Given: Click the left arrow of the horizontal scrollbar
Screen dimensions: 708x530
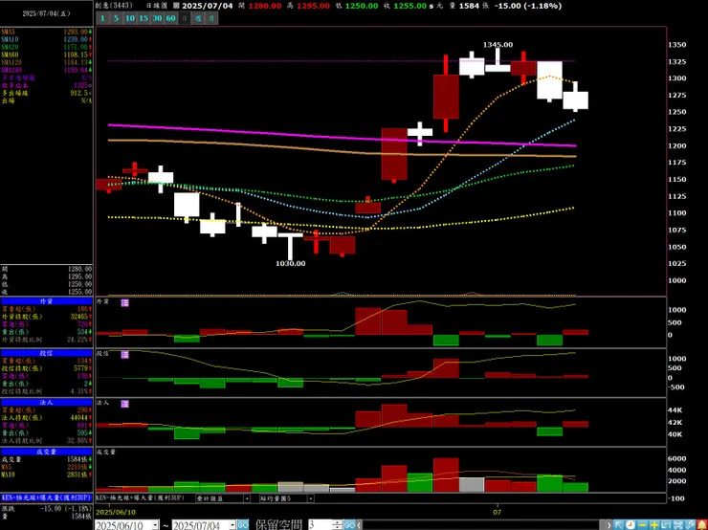Looking at the screenshot, I should 359,525.
